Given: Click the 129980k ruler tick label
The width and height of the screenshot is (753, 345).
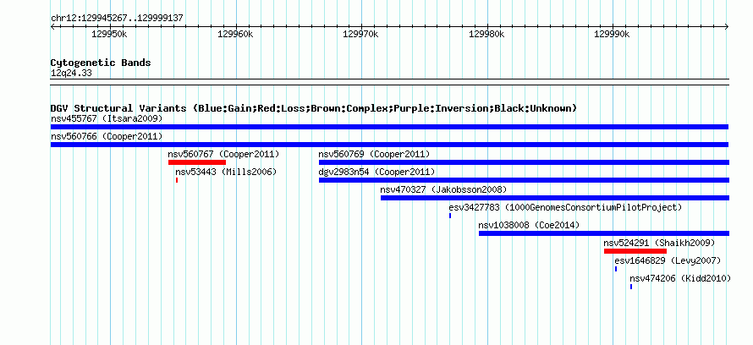Looking at the screenshot, I should [x=486, y=34].
